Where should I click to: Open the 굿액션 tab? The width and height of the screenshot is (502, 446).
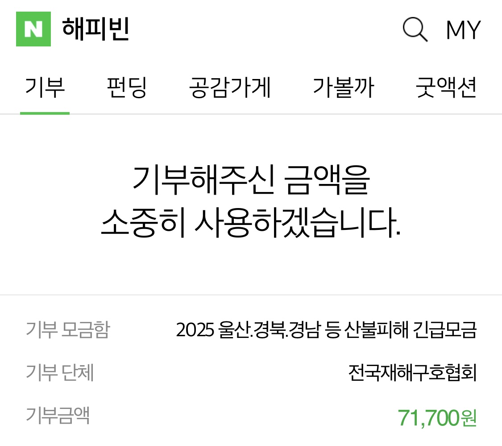446,88
